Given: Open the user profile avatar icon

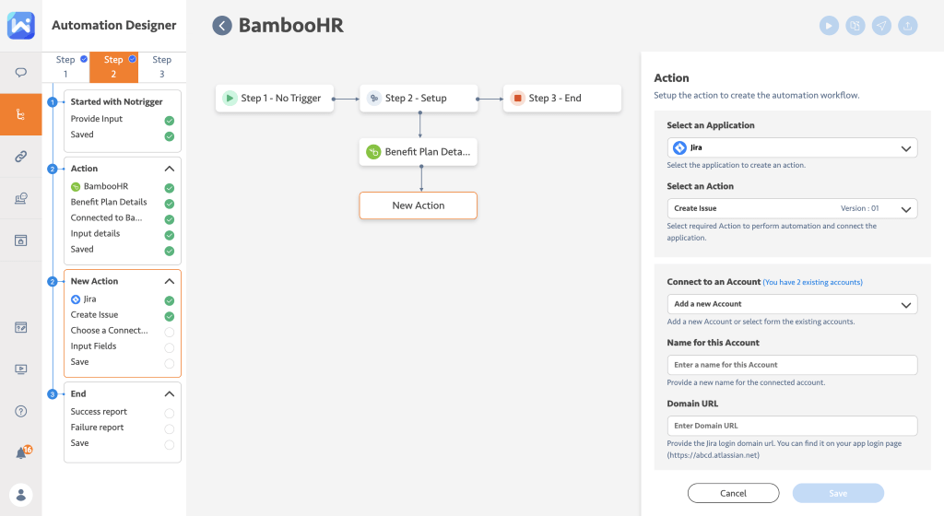Looking at the screenshot, I should coord(21,494).
